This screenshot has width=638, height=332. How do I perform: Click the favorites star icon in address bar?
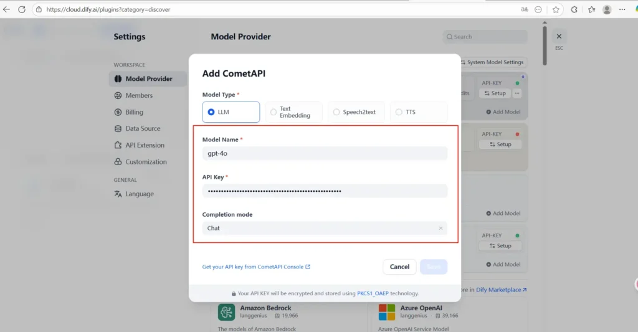click(556, 9)
